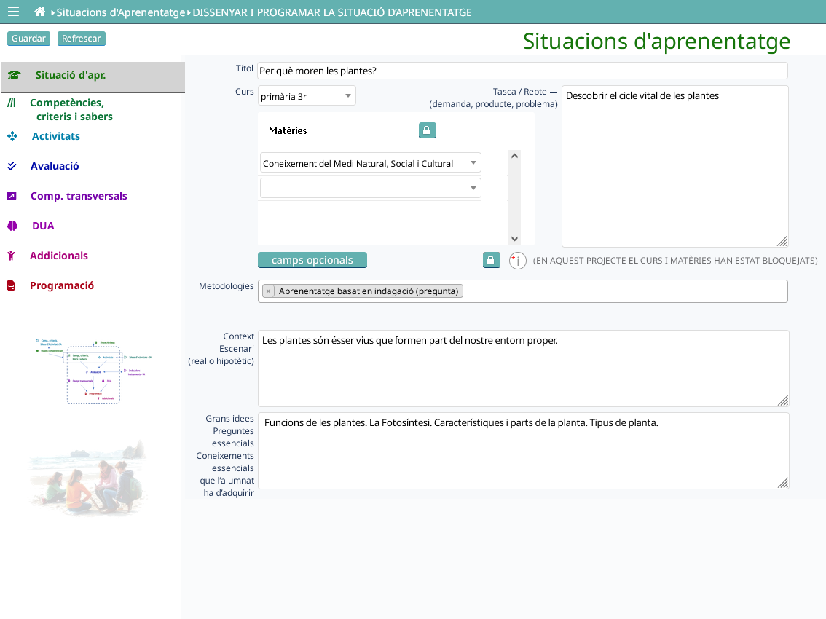Click the Matèries list scroll-down arrow
Viewport: 826px width, 619px height.
point(515,239)
